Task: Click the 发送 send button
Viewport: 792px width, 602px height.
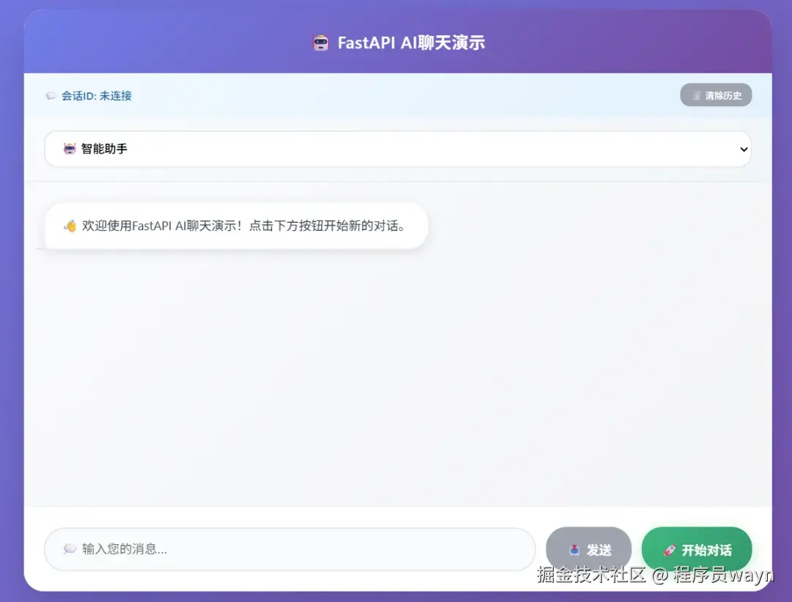Action: [589, 548]
